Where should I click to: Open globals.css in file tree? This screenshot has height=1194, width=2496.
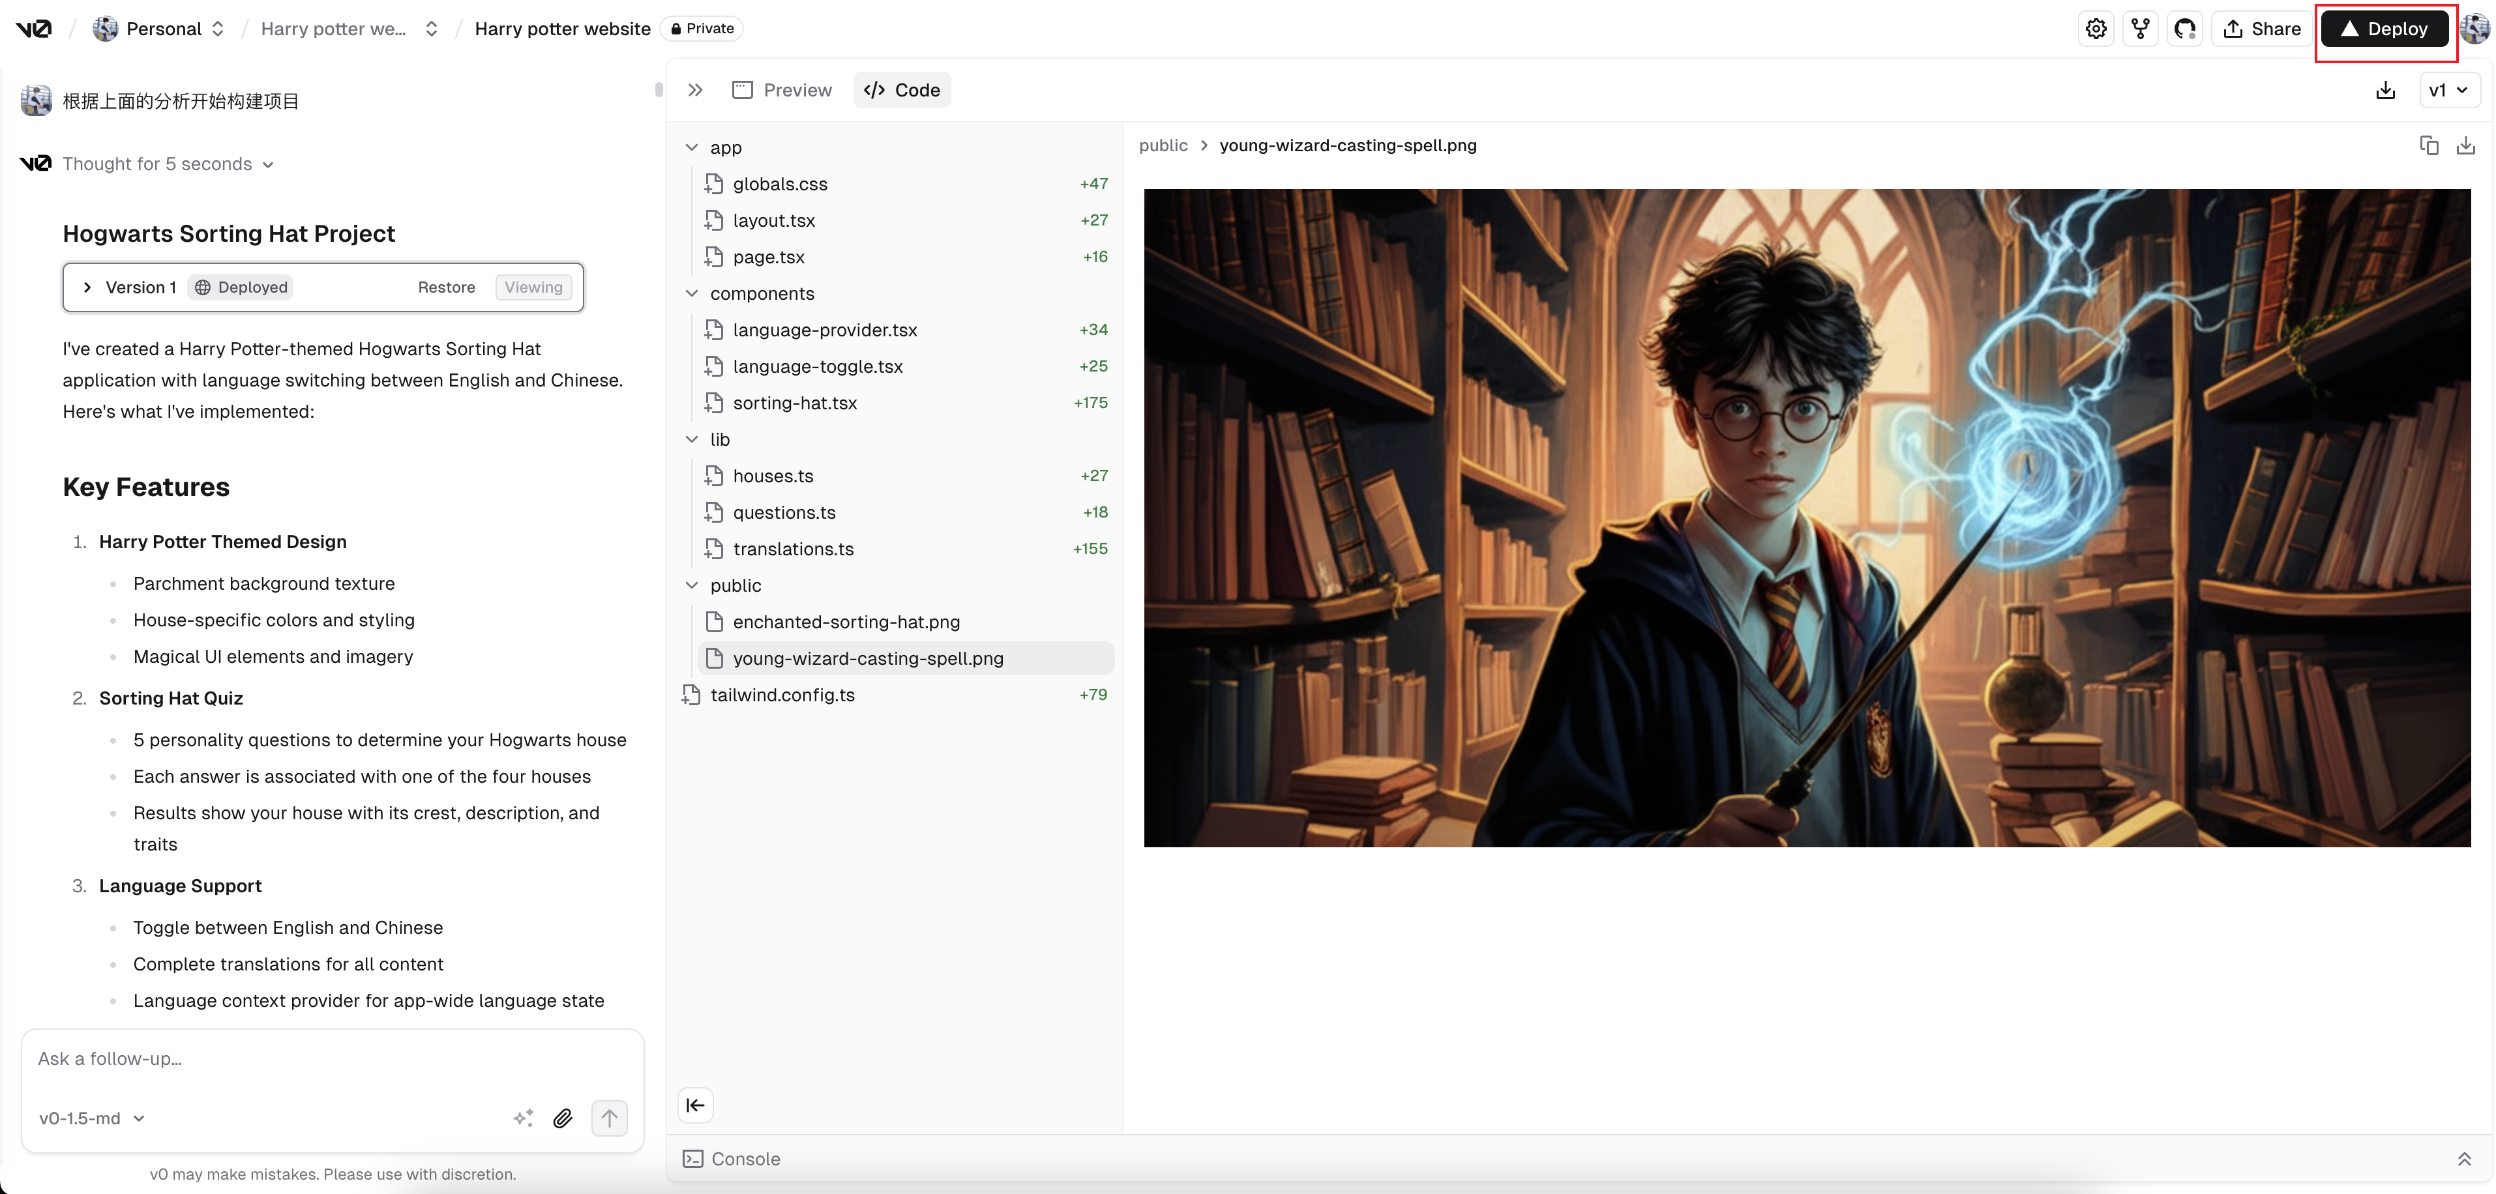tap(906, 184)
